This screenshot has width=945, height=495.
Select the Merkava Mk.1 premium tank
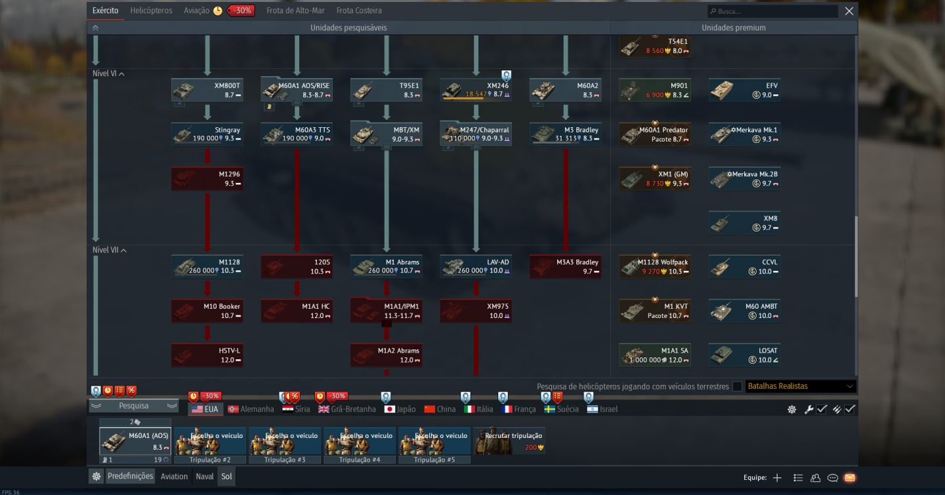pos(745,134)
